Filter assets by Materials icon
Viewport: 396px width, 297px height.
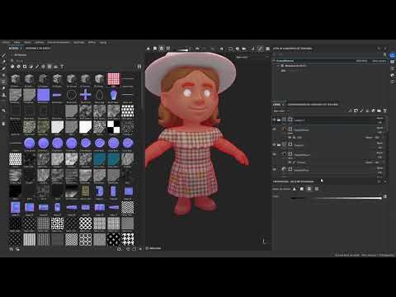click(12, 67)
